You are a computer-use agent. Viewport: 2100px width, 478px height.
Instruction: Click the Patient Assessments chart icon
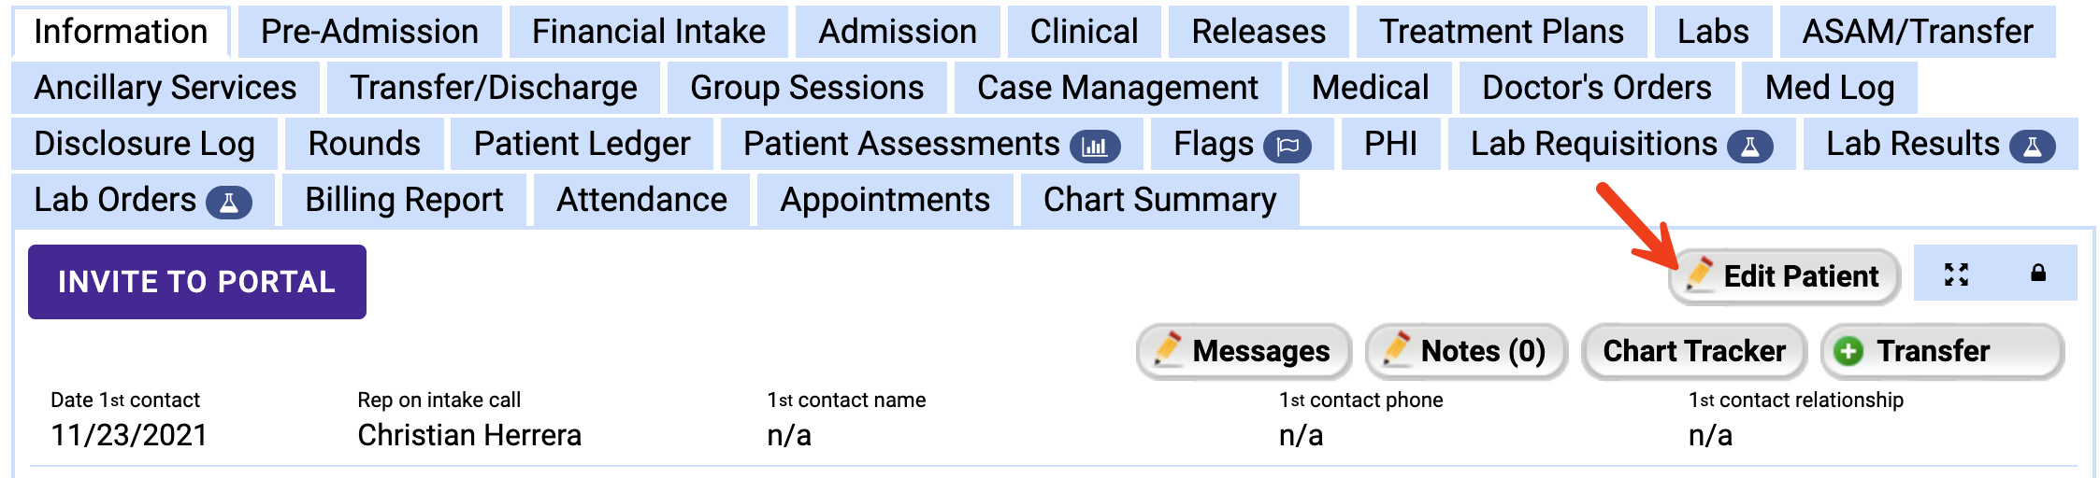(1095, 147)
